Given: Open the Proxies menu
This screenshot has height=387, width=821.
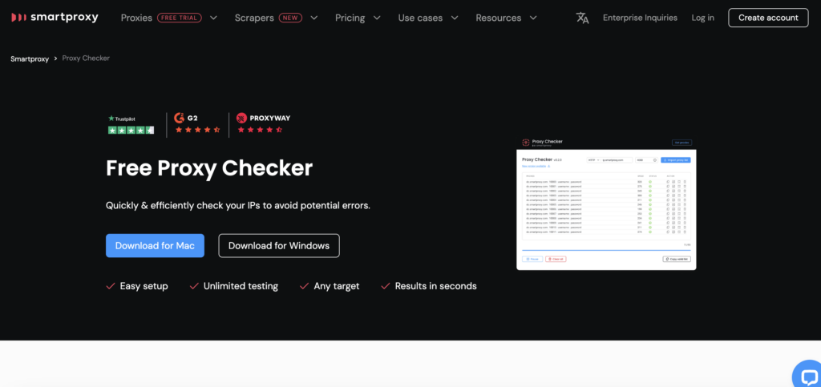Looking at the screenshot, I should 136,18.
